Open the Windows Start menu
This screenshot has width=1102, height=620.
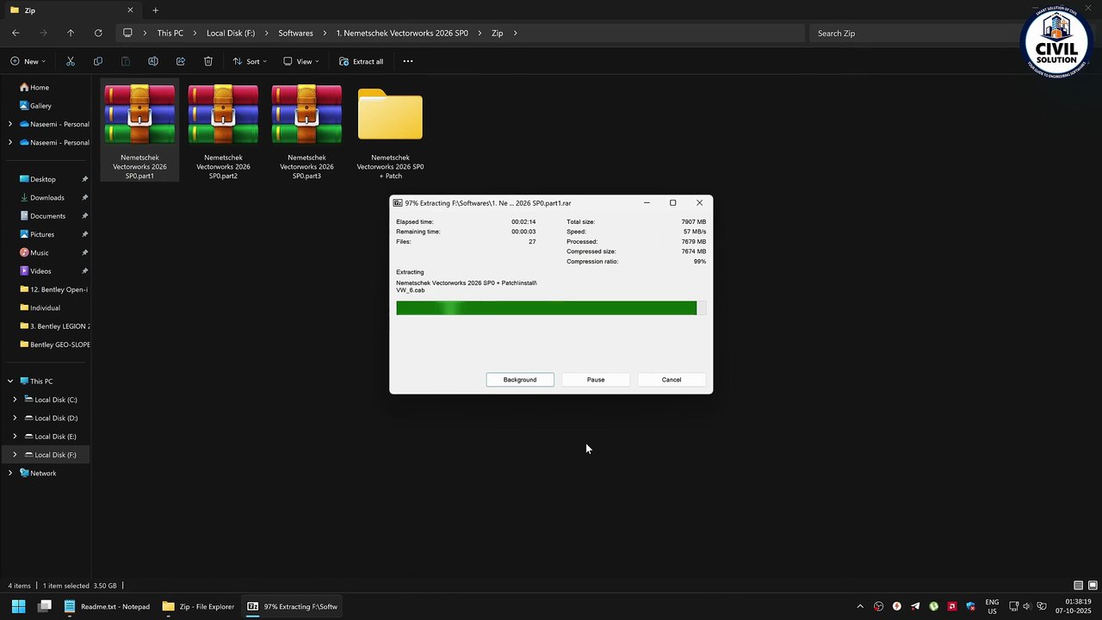pos(18,606)
